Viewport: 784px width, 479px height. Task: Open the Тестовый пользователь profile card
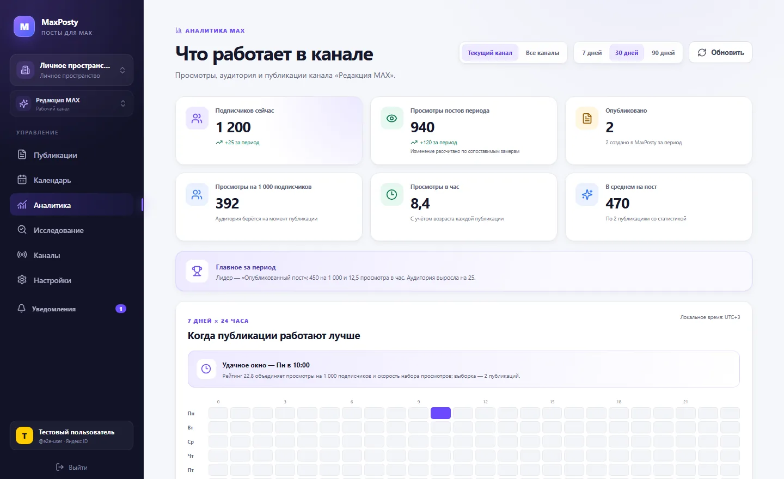[71, 435]
